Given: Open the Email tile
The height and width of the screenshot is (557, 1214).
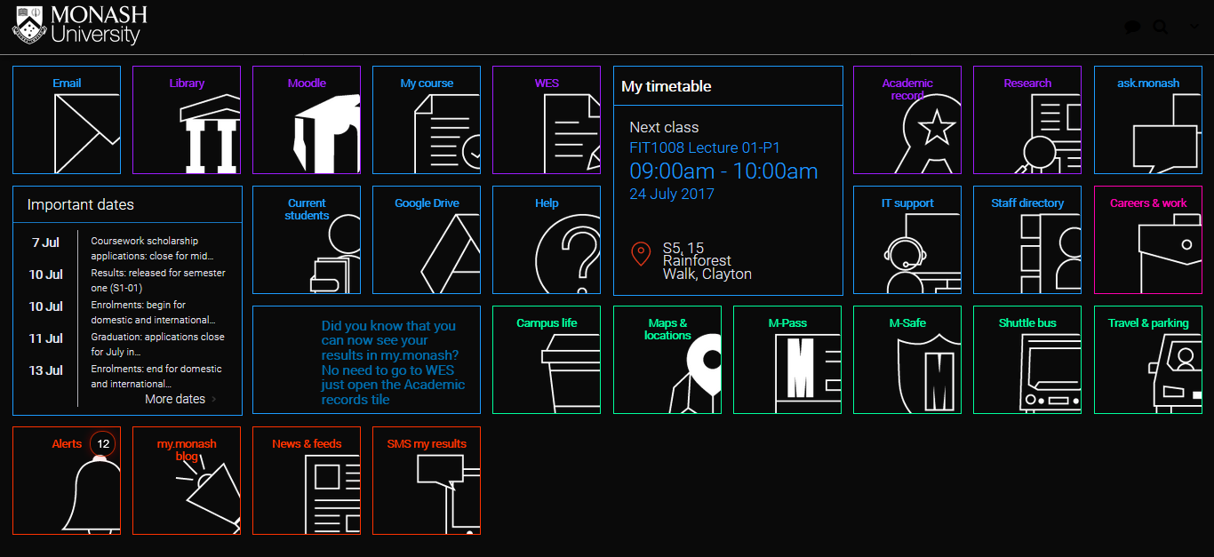Looking at the screenshot, I should 66,119.
